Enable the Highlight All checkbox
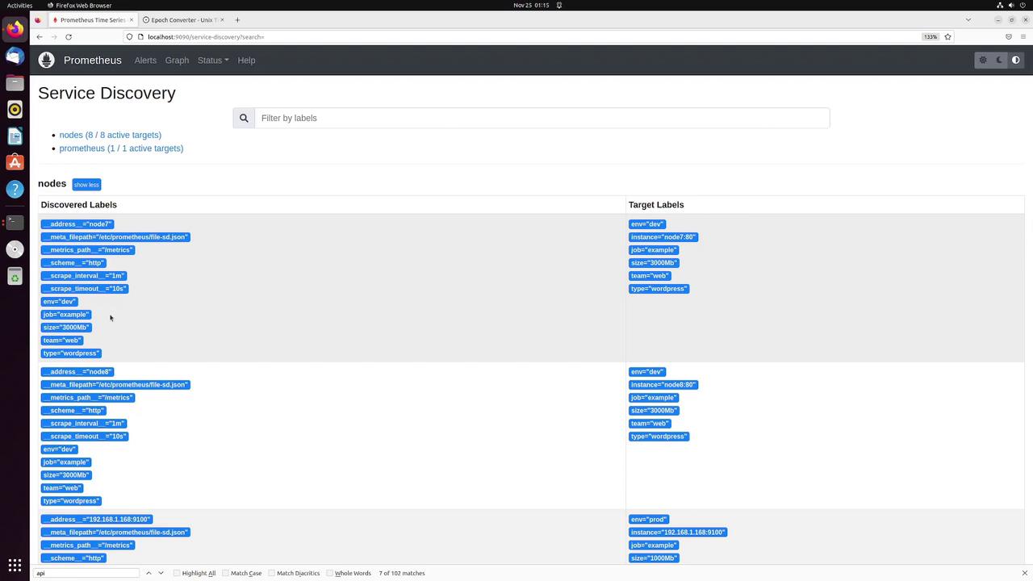The image size is (1033, 581). (178, 573)
